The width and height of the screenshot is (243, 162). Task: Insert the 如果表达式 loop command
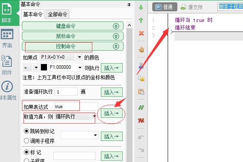coord(112,113)
